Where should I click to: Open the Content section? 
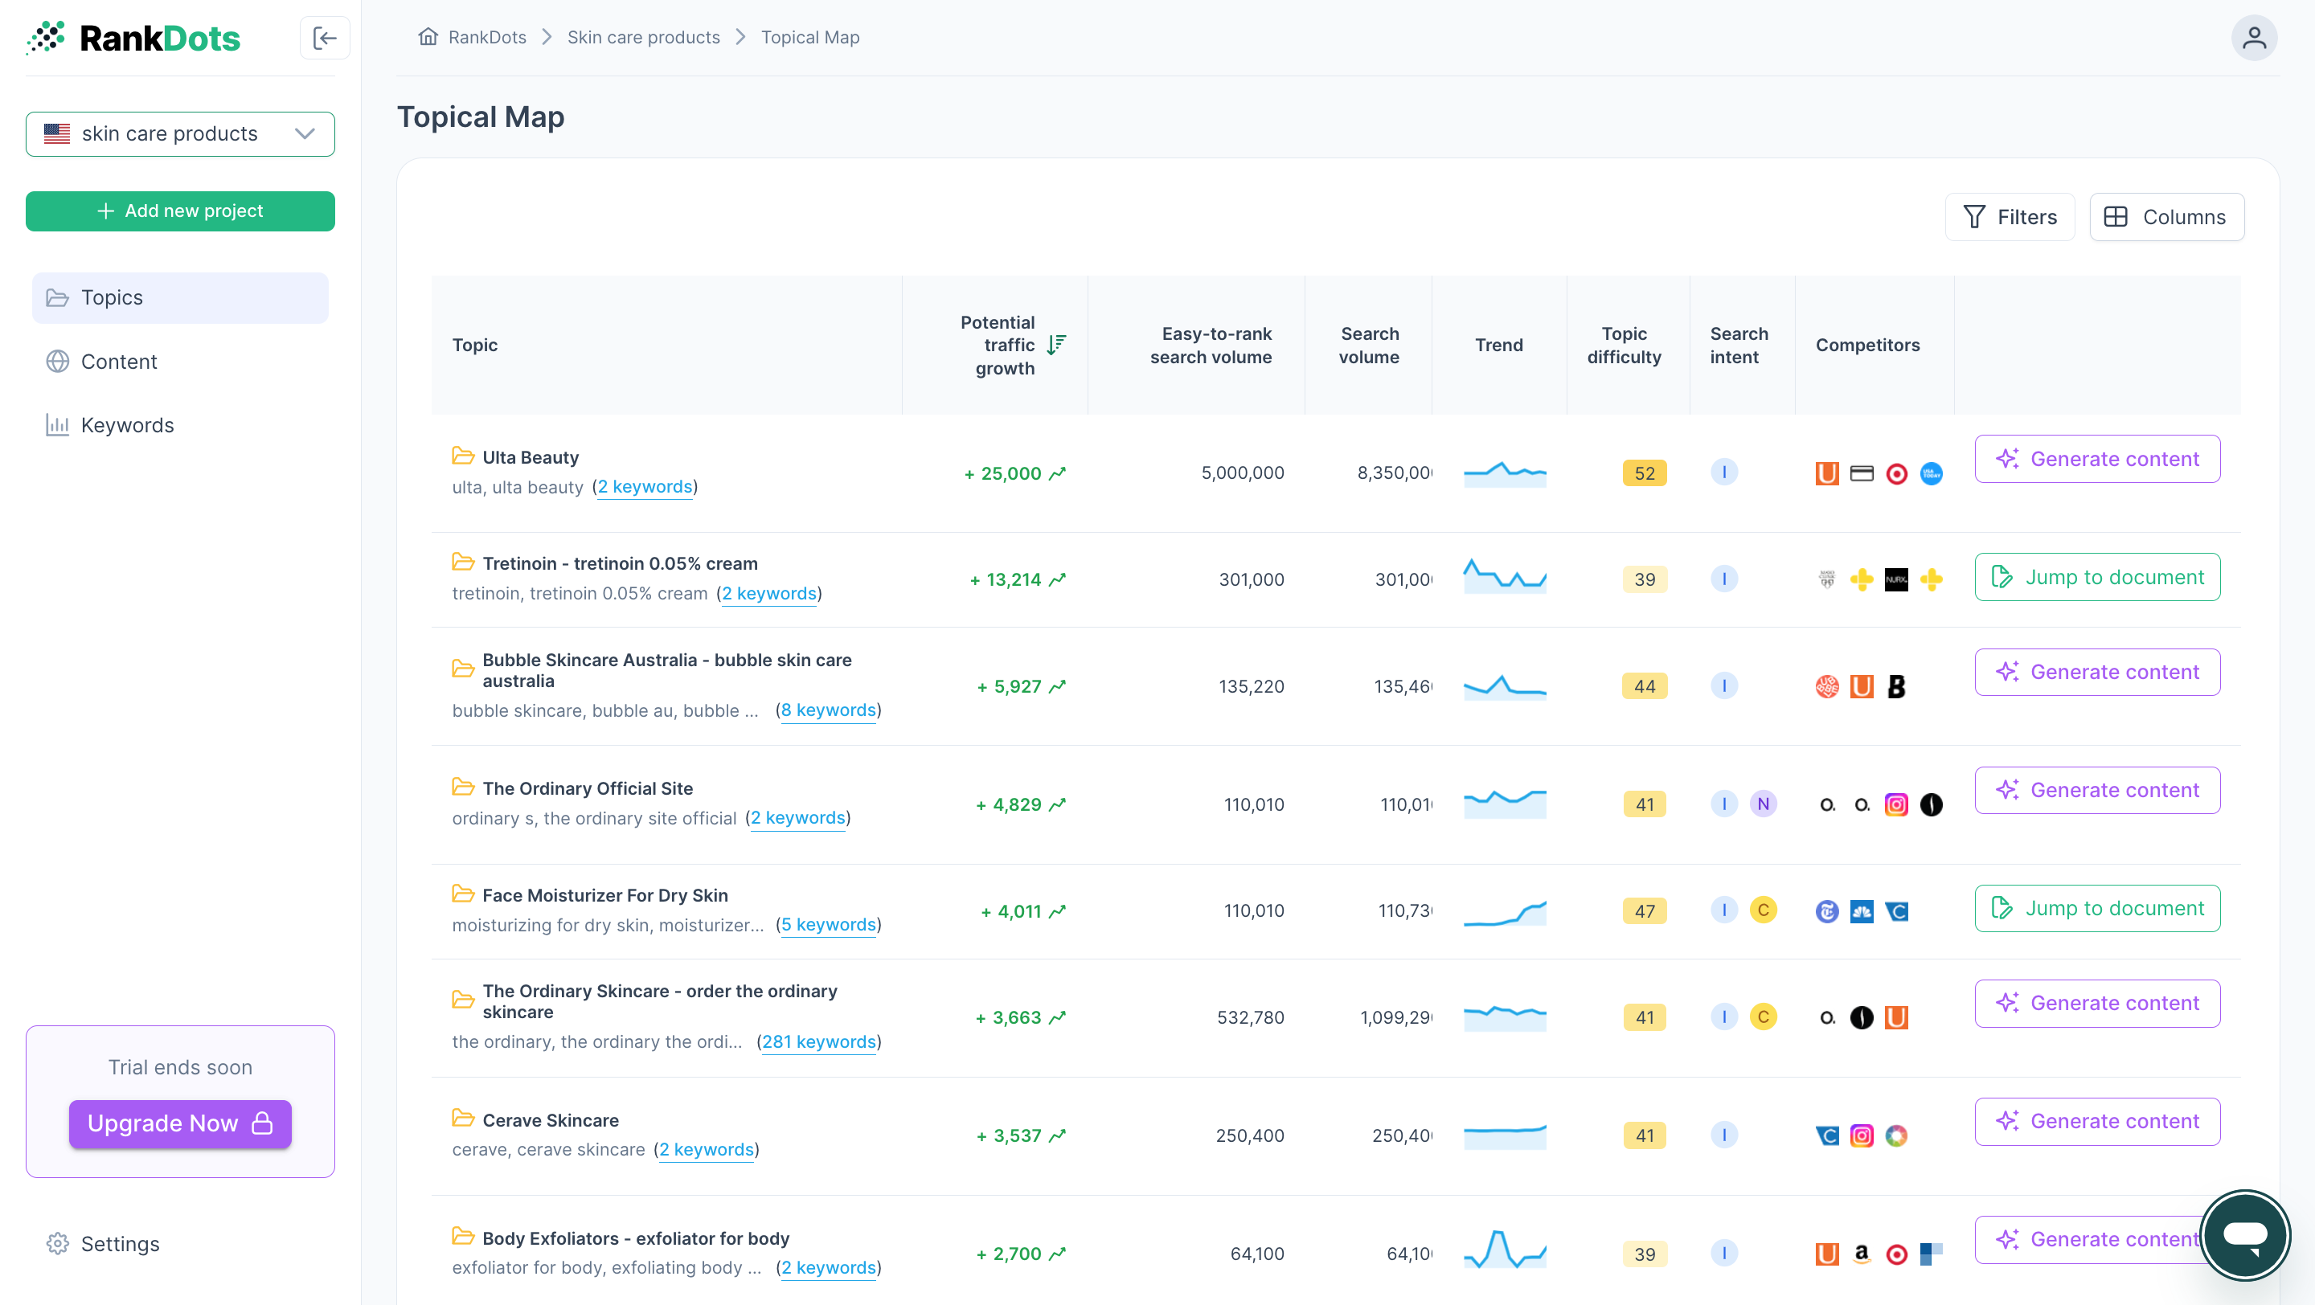point(180,361)
